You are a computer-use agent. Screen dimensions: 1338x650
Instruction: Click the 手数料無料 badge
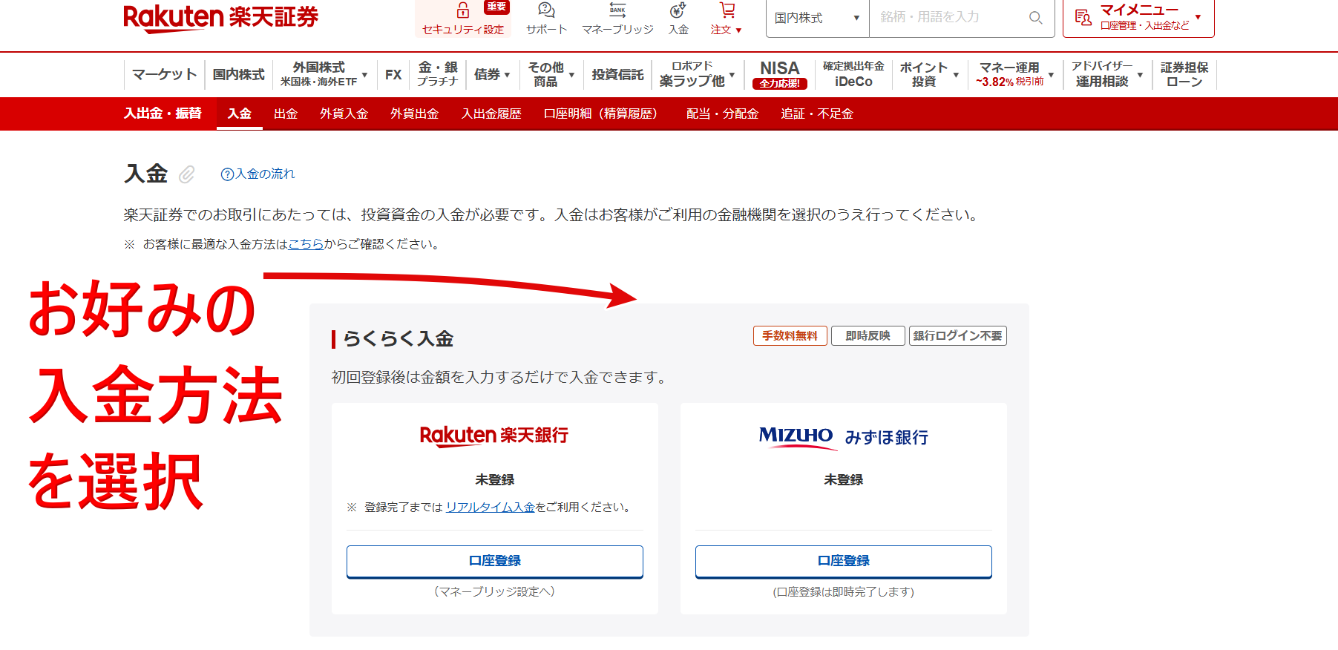tap(790, 336)
